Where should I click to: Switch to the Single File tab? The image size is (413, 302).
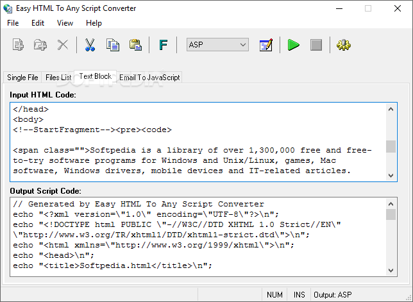pos(22,78)
